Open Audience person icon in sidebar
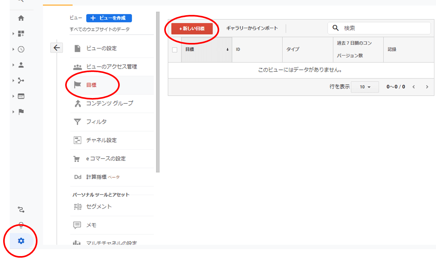 [x=21, y=65]
